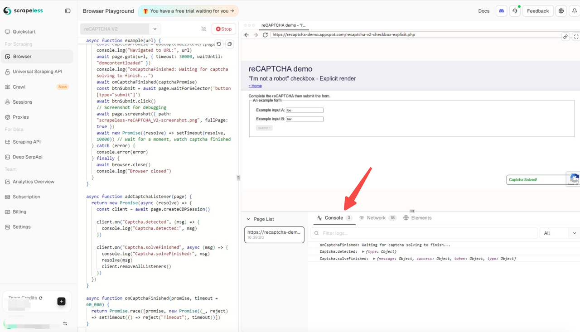Switch team using the swap arrows icon

click(x=65, y=324)
